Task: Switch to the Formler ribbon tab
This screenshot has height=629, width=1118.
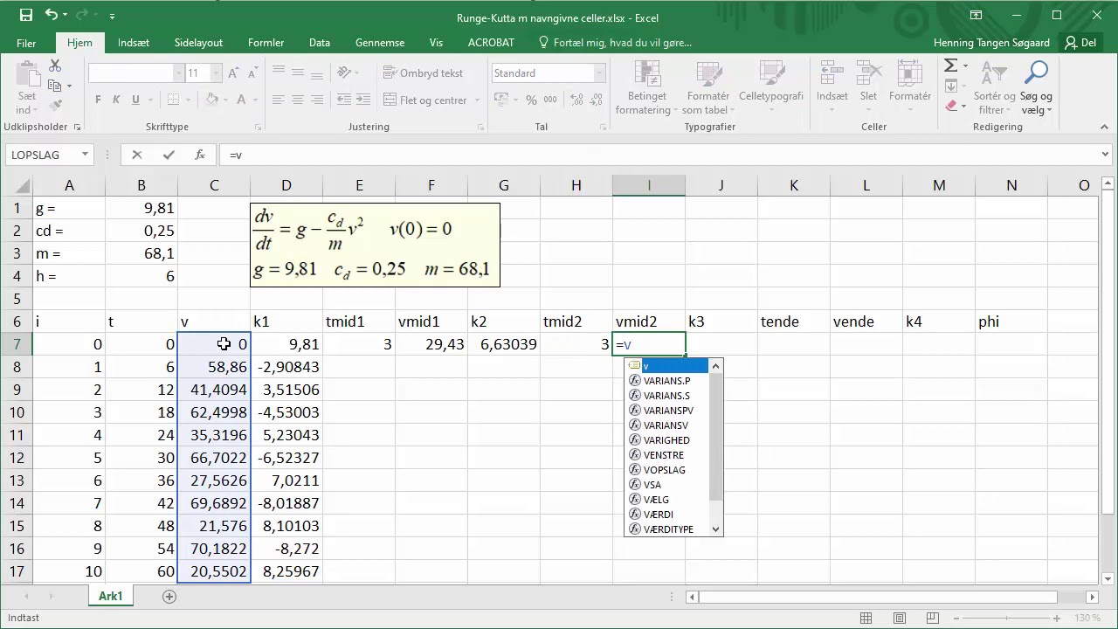Action: tap(266, 43)
